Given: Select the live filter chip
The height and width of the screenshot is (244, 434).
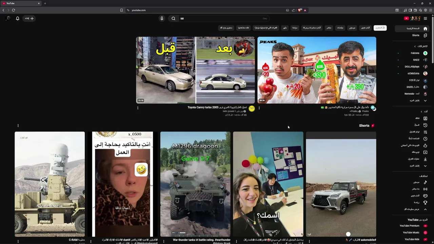Looking at the screenshot, I should [329, 28].
